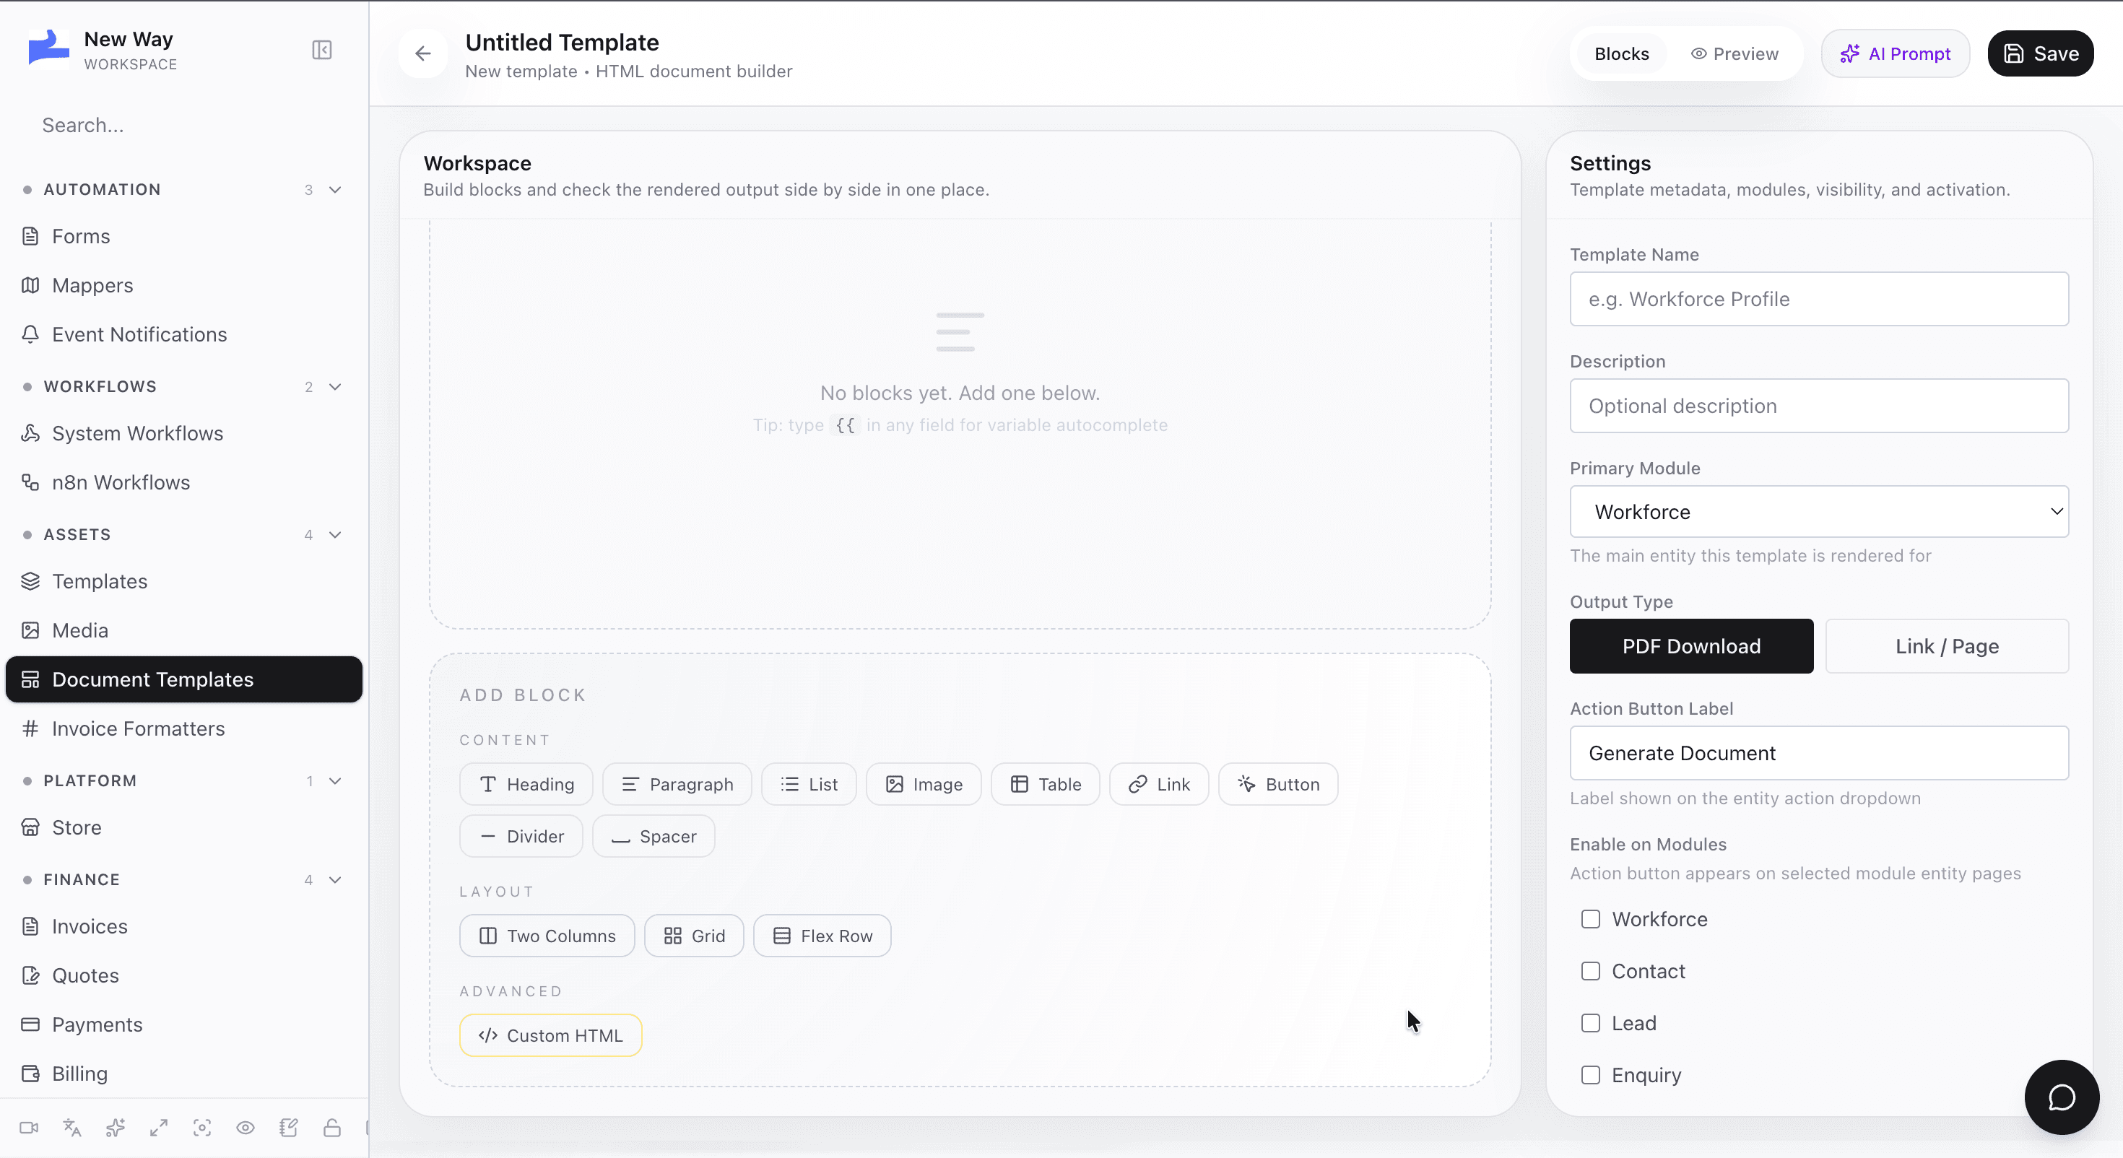
Task: Open the chat bubble widget
Action: point(2061,1097)
